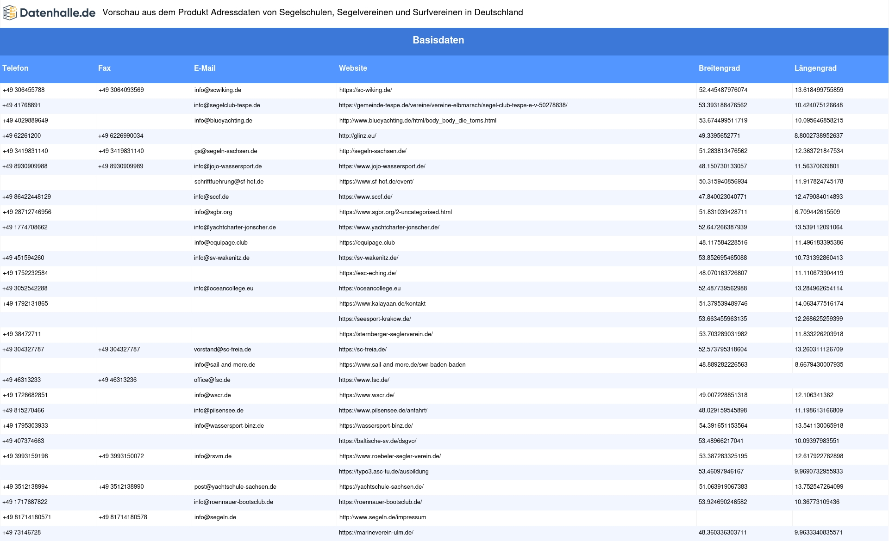
Task: Select phone +49 1752232584
Action: (x=25, y=273)
